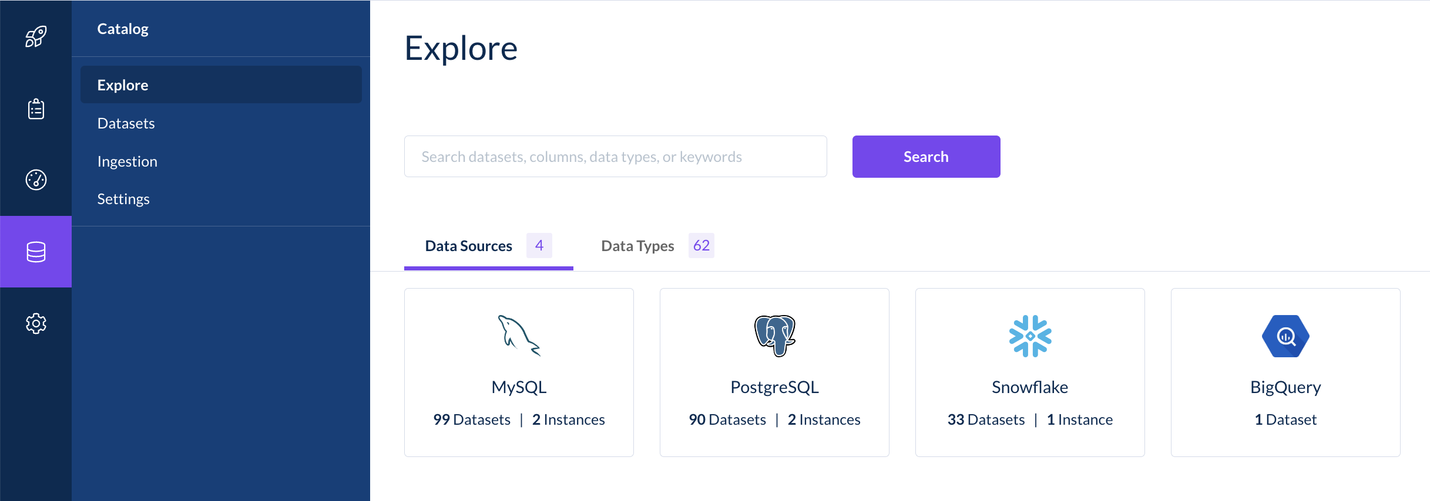
Task: Focus the dataset search input field
Action: [x=615, y=157]
